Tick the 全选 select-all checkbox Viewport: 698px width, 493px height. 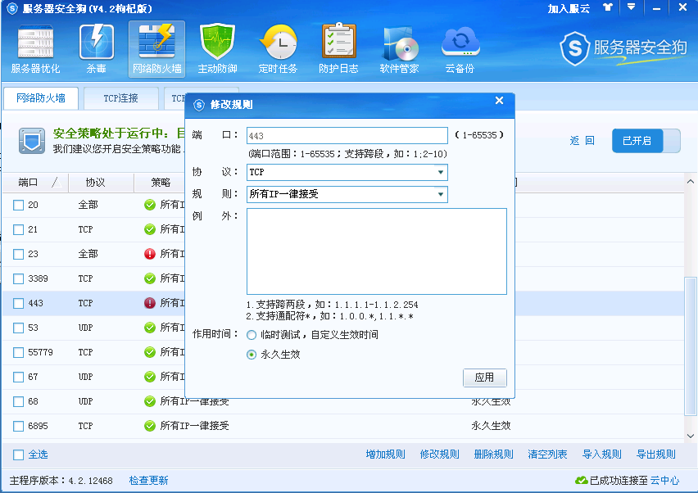18,455
